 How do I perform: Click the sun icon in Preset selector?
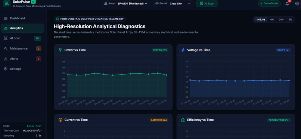point(157,3)
